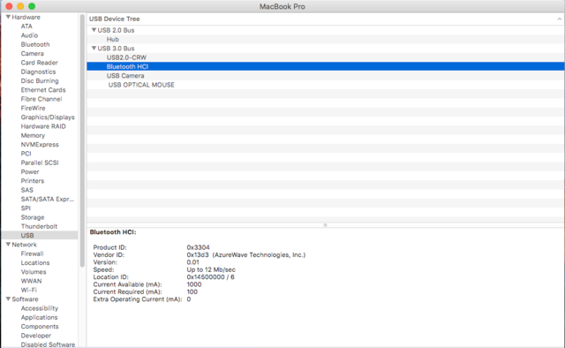This screenshot has width=565, height=348.
Task: Zoom the window with green button
Action: pos(32,6)
